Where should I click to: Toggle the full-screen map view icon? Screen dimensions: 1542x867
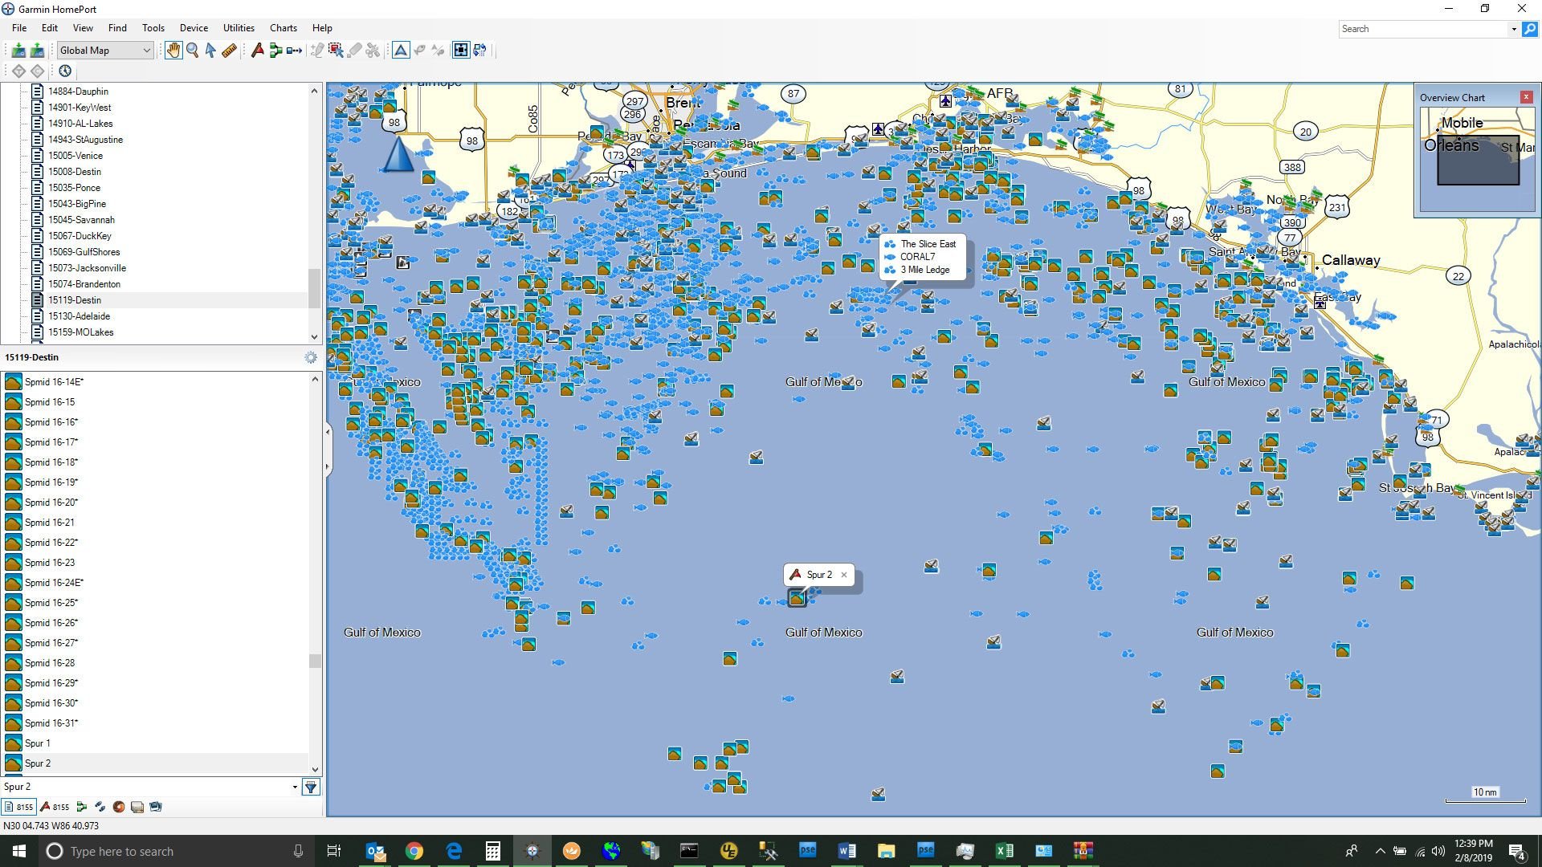pyautogui.click(x=461, y=51)
